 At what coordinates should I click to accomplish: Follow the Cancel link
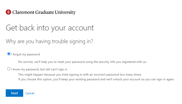click(30, 93)
